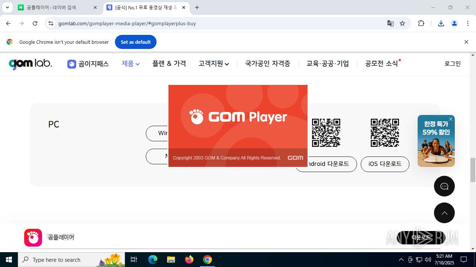Viewport: 476px width, 267px height.
Task: Open Chrome downloads
Action: pos(441,23)
